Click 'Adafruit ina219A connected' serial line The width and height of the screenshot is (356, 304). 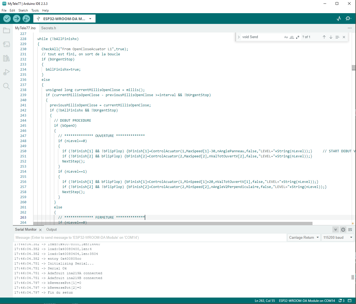coord(75,273)
